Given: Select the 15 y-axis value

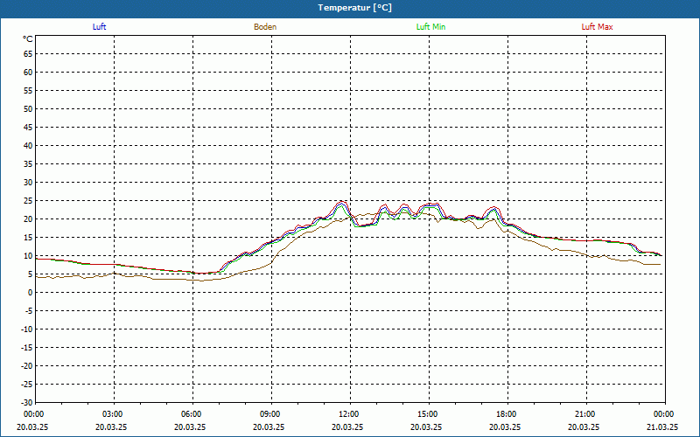Looking at the screenshot, I should click(x=28, y=237).
